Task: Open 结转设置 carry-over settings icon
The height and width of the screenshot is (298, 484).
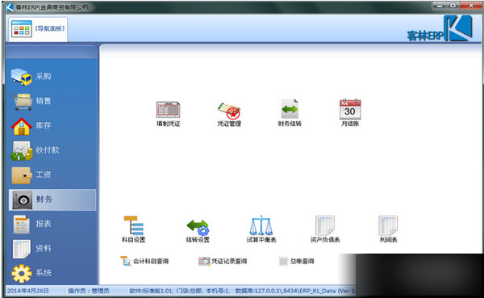Action: 198,231
